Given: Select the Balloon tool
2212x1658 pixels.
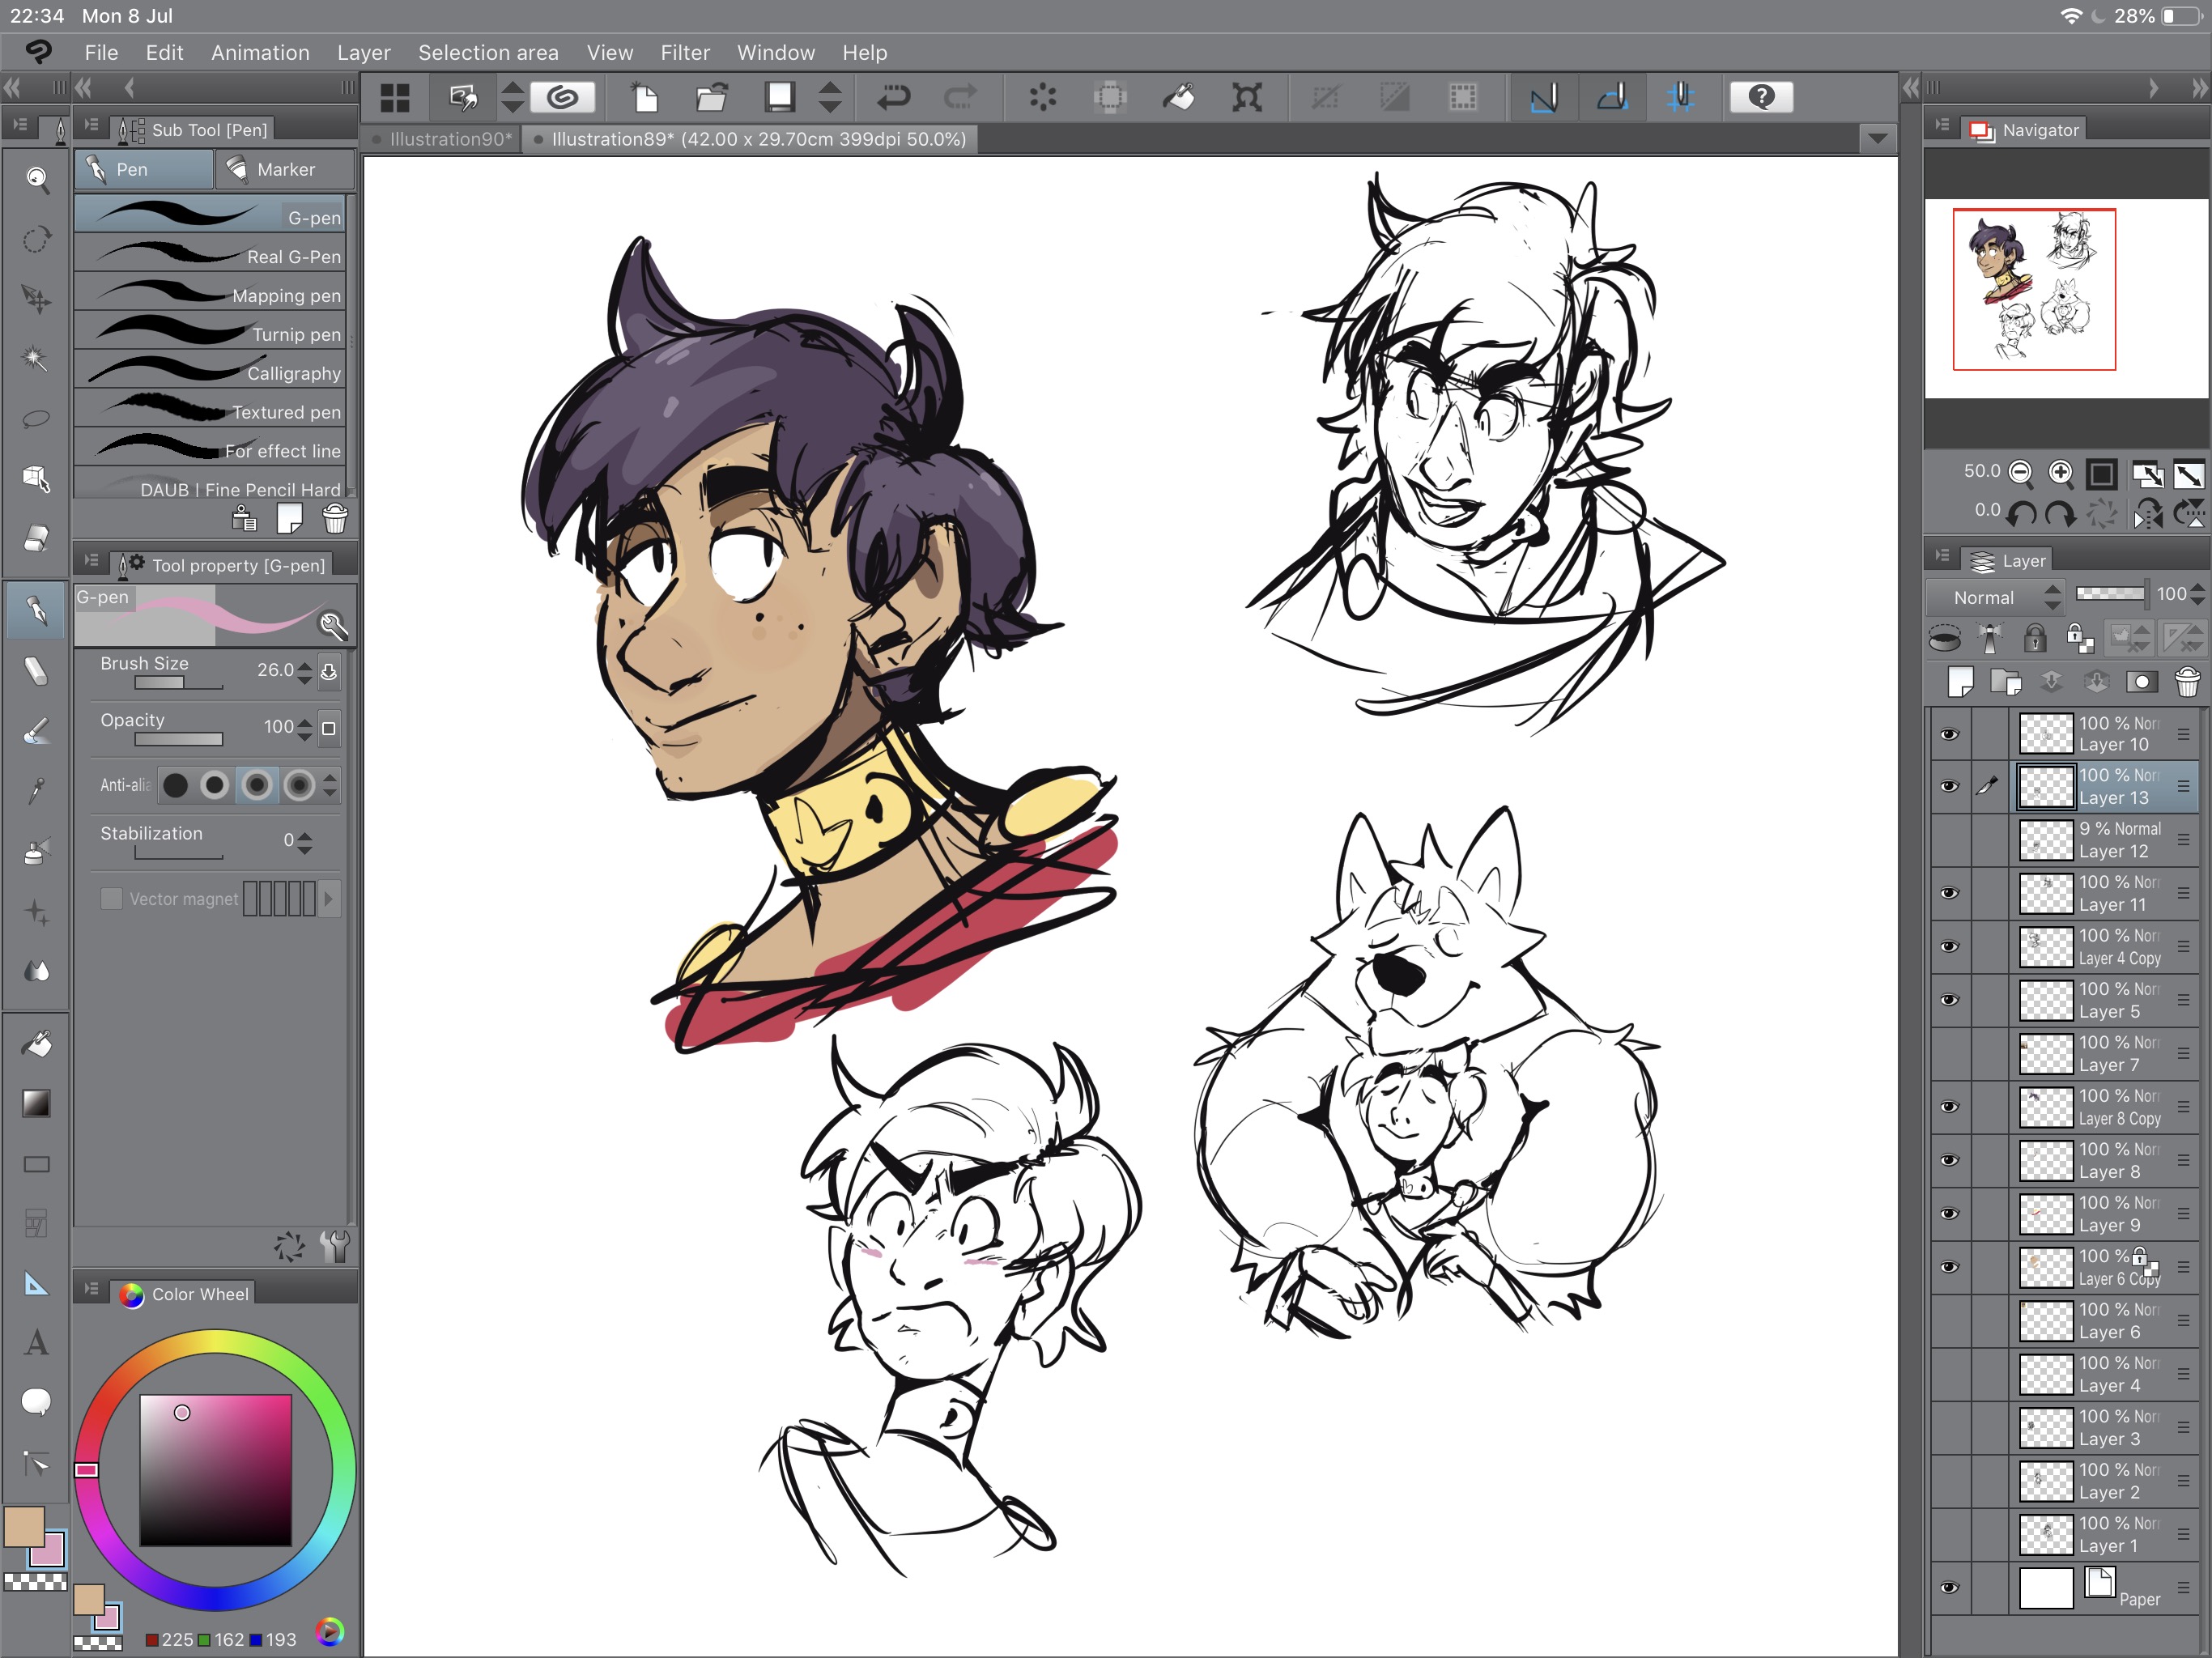Looking at the screenshot, I should tap(36, 1402).
